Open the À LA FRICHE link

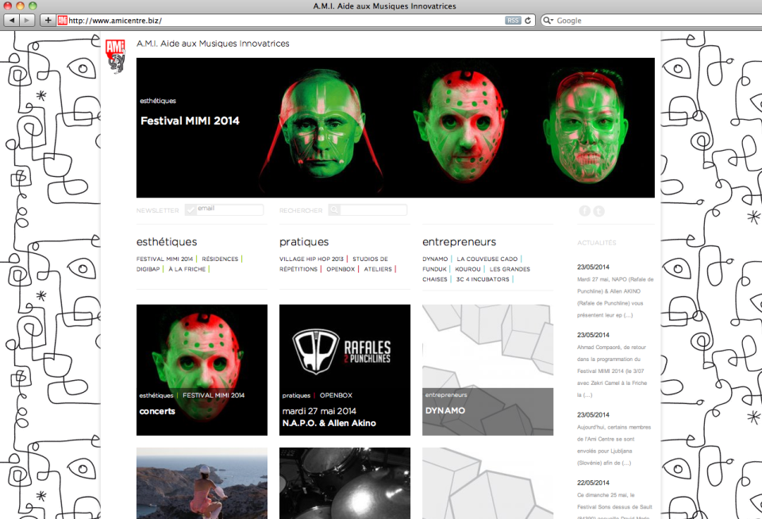(x=187, y=269)
